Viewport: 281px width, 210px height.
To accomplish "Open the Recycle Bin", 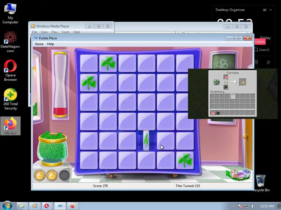I will point(261,183).
